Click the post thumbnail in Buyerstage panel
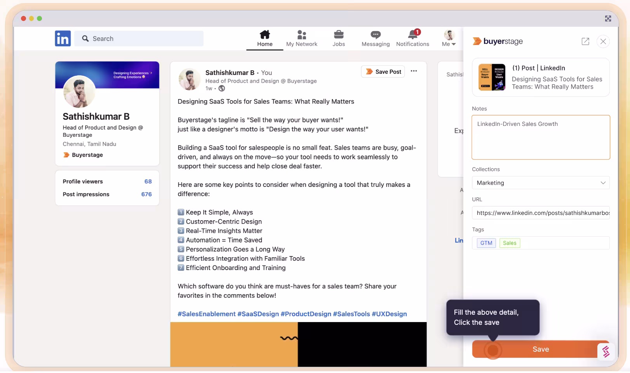Viewport: 630px width, 373px height. pos(491,77)
